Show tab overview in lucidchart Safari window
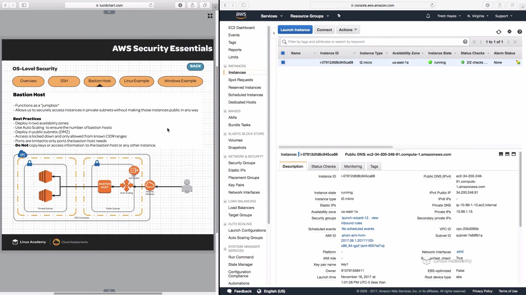This screenshot has height=295, width=526. (205, 5)
